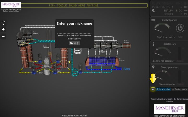Click the SCORE readout
The width and height of the screenshot is (188, 117).
pyautogui.click(x=175, y=14)
